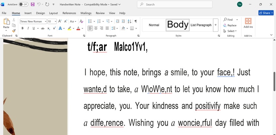Apply Text Effects and Typography
Image resolution: width=276 pixels, height=135 pixels.
point(60,28)
